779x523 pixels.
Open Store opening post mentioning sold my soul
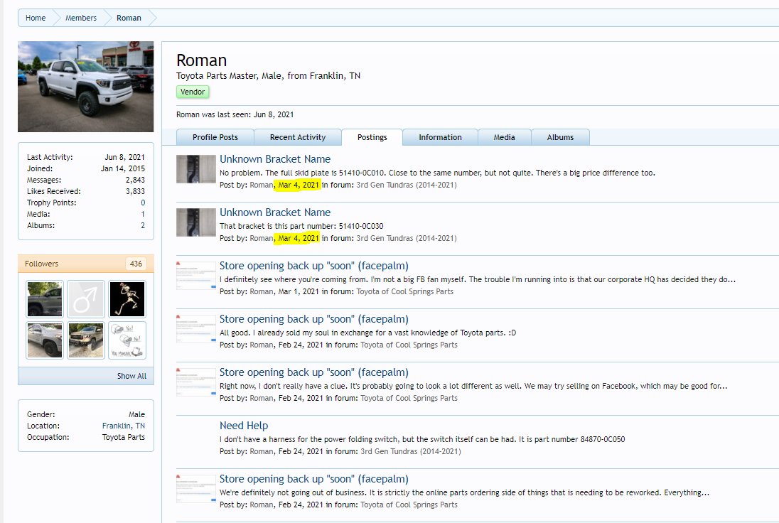click(x=314, y=319)
